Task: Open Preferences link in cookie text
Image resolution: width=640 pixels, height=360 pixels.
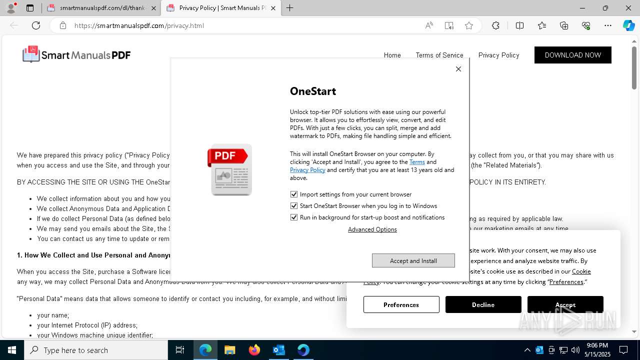Action: (566, 282)
